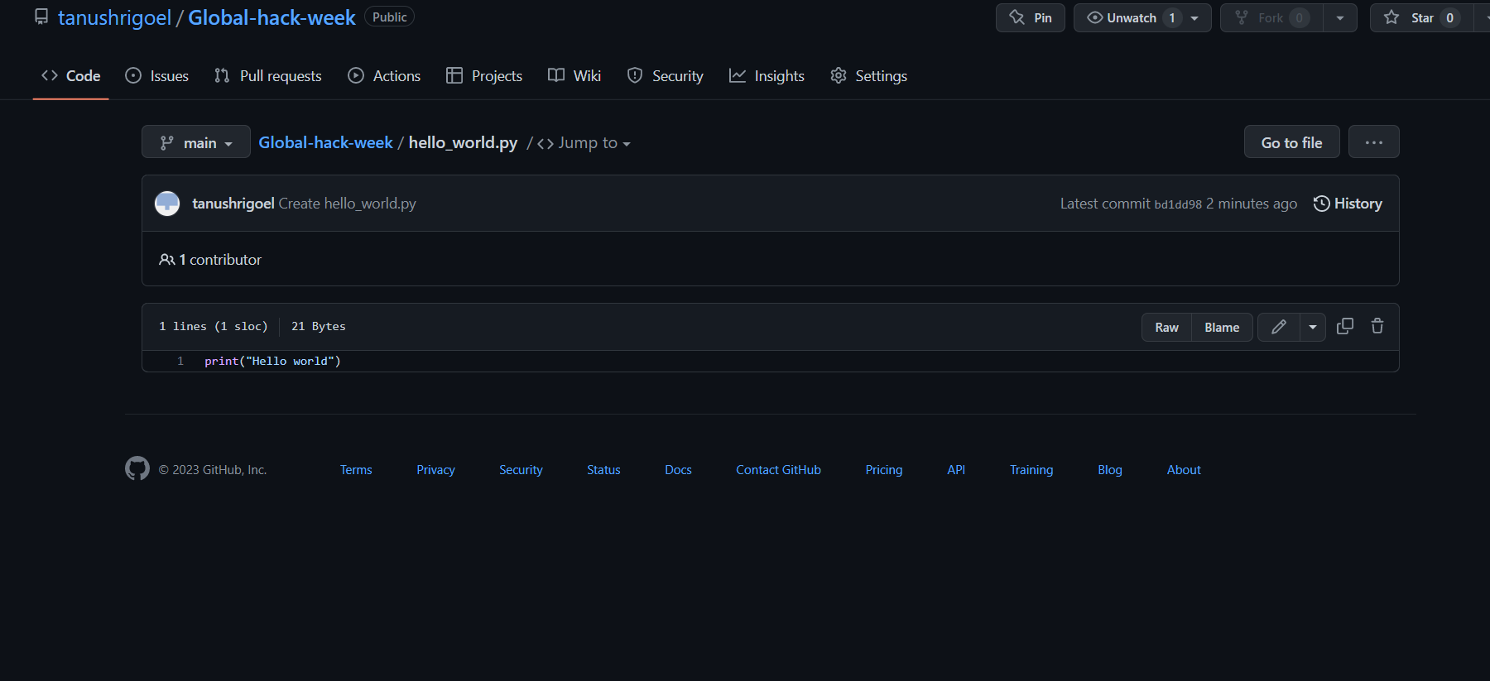Open footer Pricing link
The height and width of the screenshot is (681, 1490).
884,469
